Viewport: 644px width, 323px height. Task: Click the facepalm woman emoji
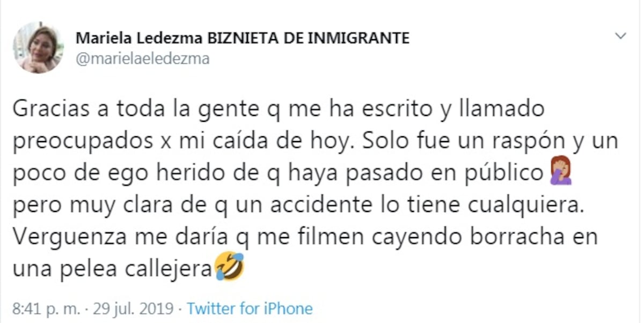pyautogui.click(x=561, y=174)
